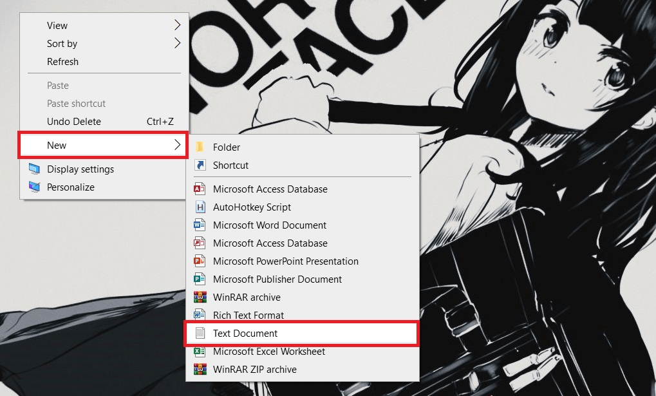The image size is (656, 396).
Task: Create a new Rich Text Format file
Action: (x=248, y=316)
